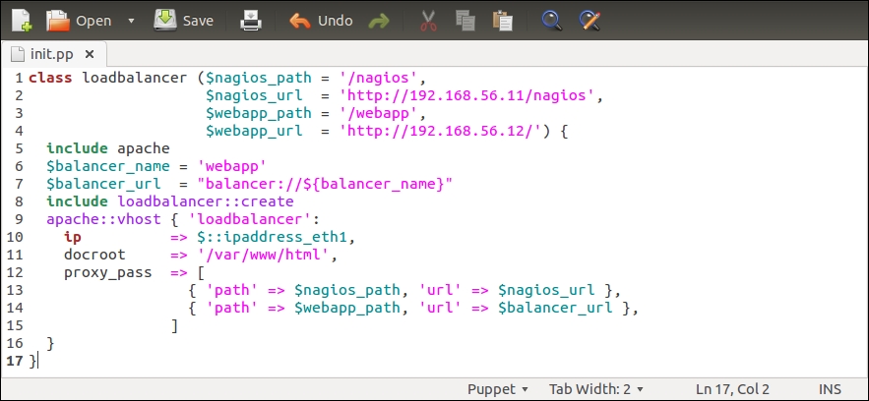Image resolution: width=869 pixels, height=401 pixels.
Task: Click the Print icon
Action: click(252, 20)
